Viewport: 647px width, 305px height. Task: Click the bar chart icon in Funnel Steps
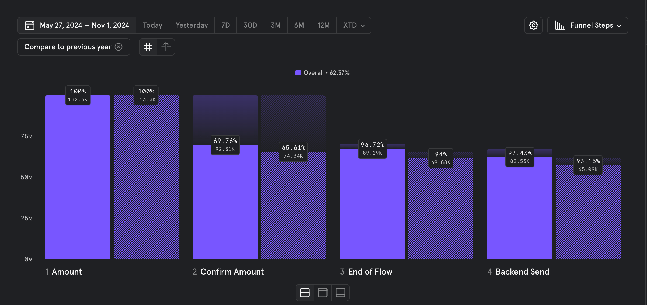coord(560,25)
